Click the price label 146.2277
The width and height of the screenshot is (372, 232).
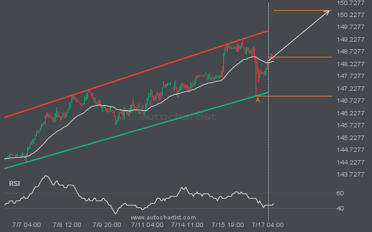tap(350, 113)
